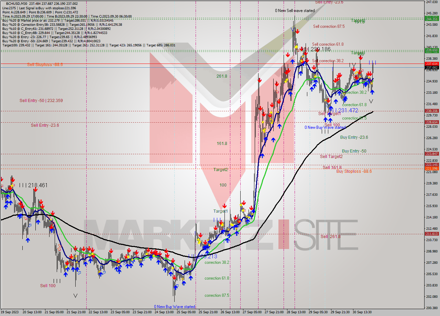Screen dimensions: 440x316
Task: Click the '161.8' green Fibonacci level label
Action: pos(222,144)
